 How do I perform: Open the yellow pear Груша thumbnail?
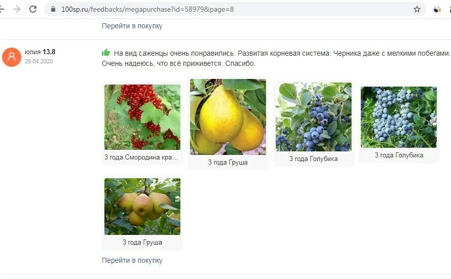[228, 117]
